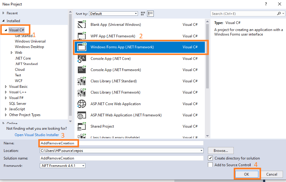Select .NET Core category
This screenshot has width=286, height=182.
[23, 58]
